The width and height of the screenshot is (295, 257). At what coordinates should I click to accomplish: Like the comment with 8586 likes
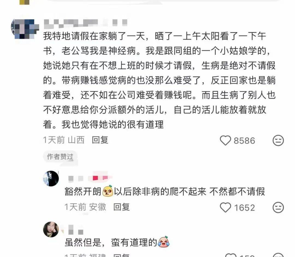coord(225,140)
